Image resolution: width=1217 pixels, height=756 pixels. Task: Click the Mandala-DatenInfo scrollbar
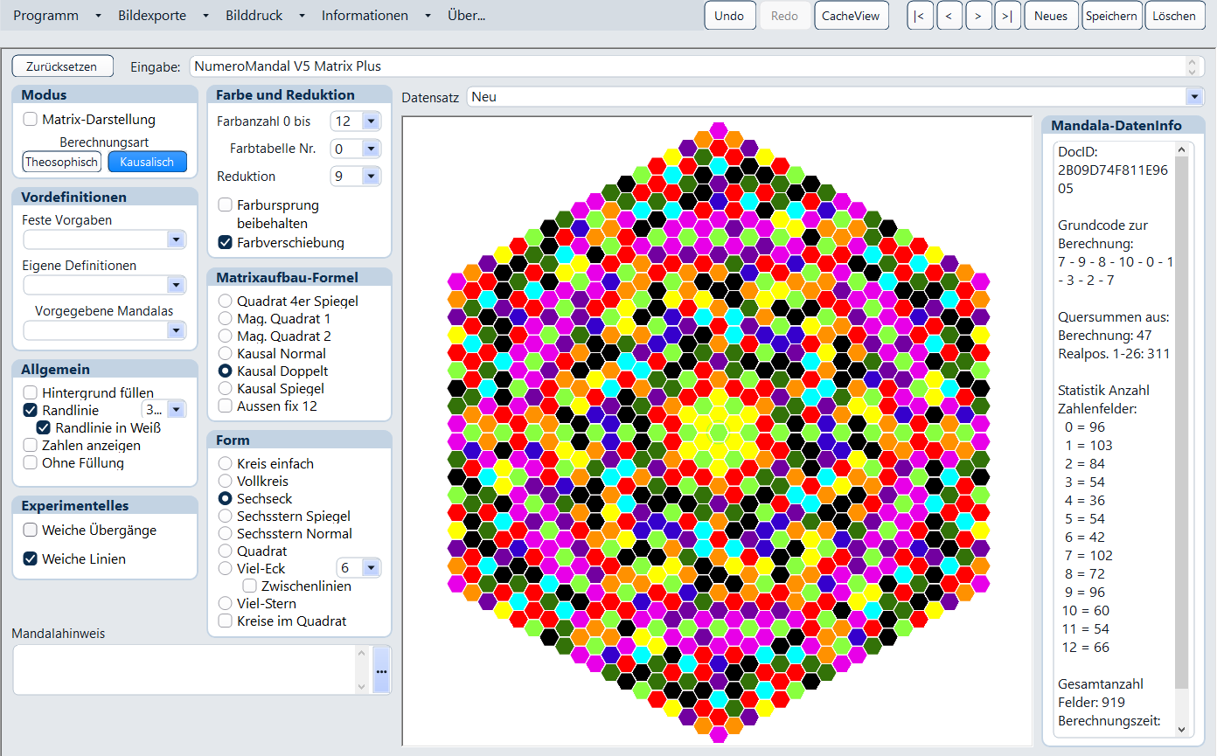(1182, 440)
